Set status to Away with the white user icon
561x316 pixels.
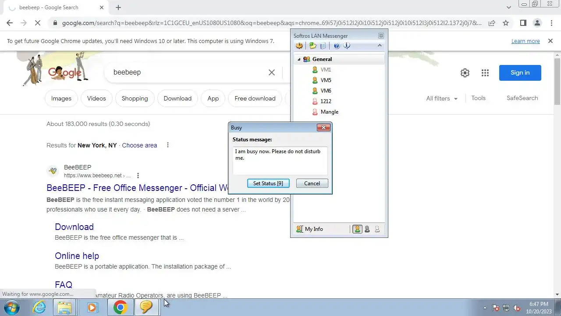click(377, 229)
